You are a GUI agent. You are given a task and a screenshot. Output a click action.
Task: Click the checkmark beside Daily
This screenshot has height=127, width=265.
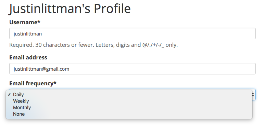click(x=9, y=95)
